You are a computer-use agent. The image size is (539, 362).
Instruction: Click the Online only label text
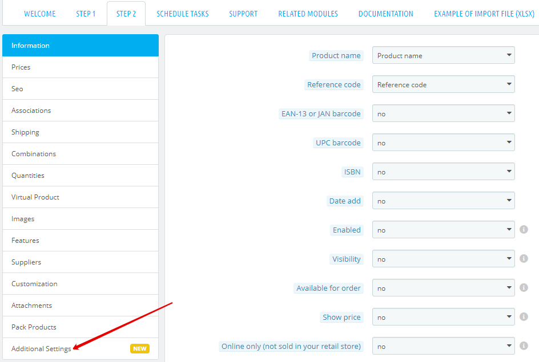[291, 346]
